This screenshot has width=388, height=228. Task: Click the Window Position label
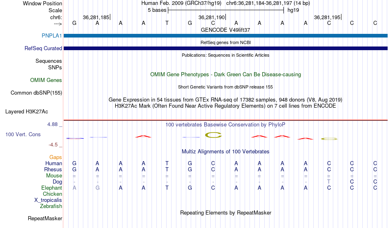[42, 3]
